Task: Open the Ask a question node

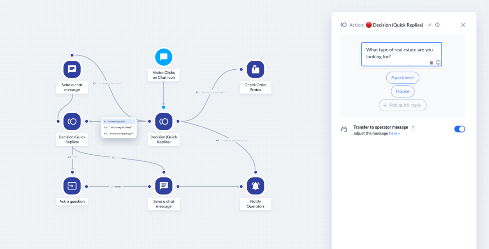Action: coord(72,186)
